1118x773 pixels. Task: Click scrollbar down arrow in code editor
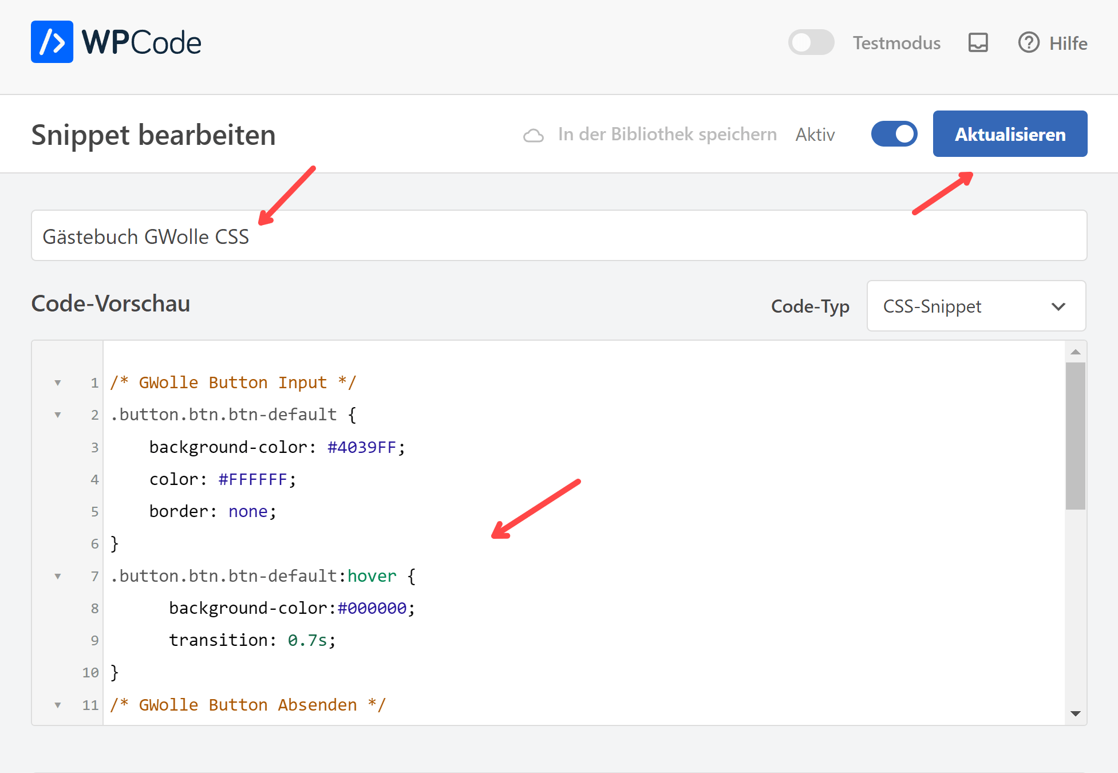[1076, 713]
